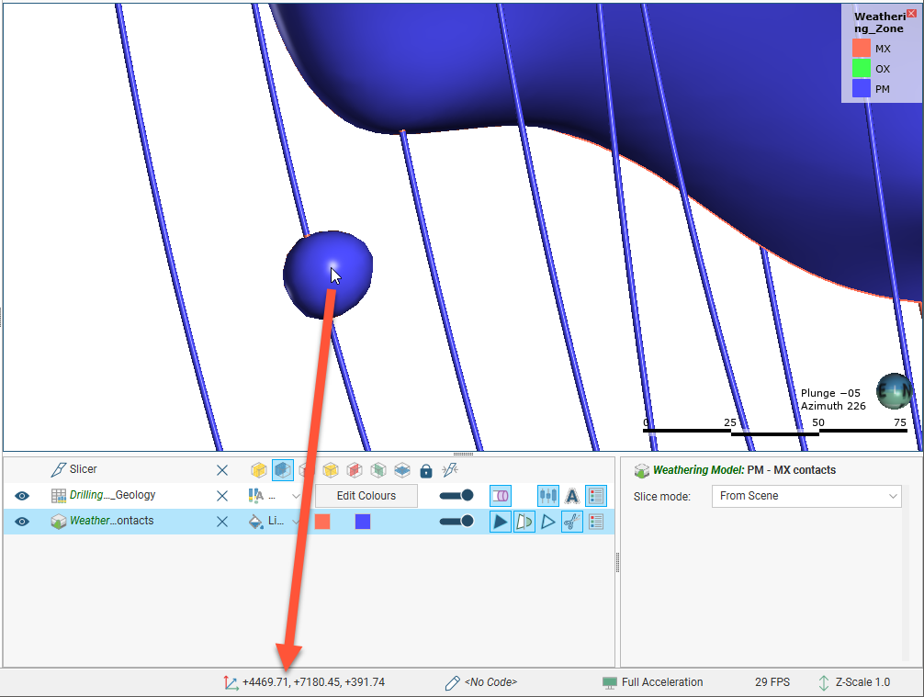Toggle filled triangle display for Weathering contacts
Screen dimensions: 924x697
500,522
